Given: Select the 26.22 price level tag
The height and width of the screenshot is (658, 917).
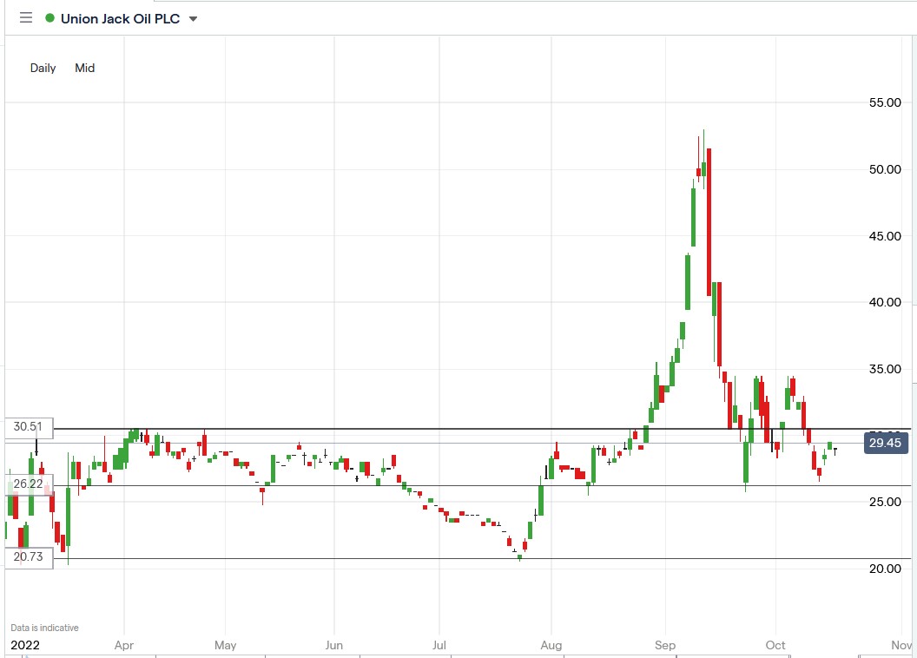Looking at the screenshot, I should (x=28, y=484).
